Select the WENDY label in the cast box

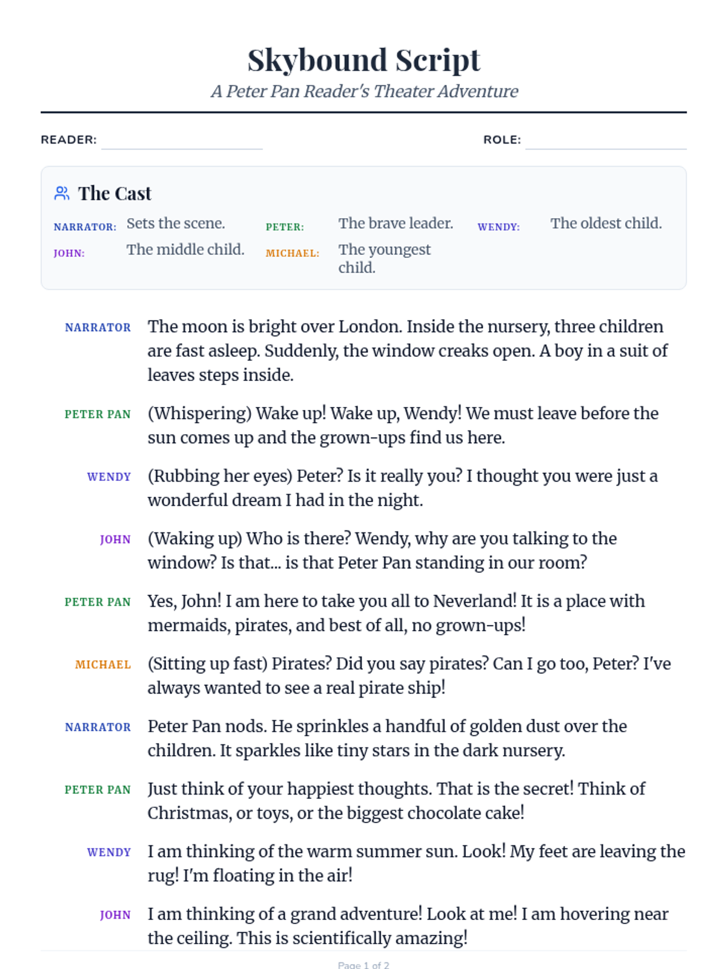click(x=499, y=227)
